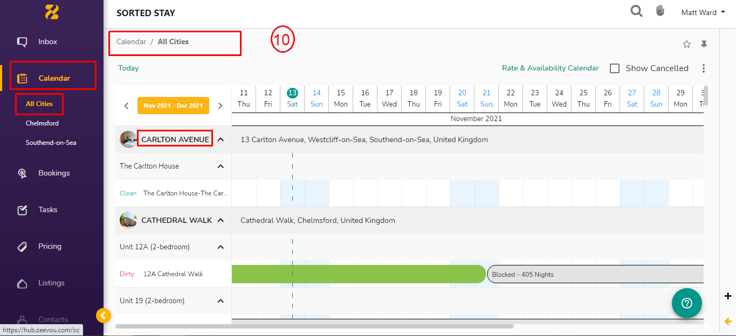This screenshot has width=736, height=336.
Task: Click the orange left arrow on right edge
Action: click(x=728, y=321)
